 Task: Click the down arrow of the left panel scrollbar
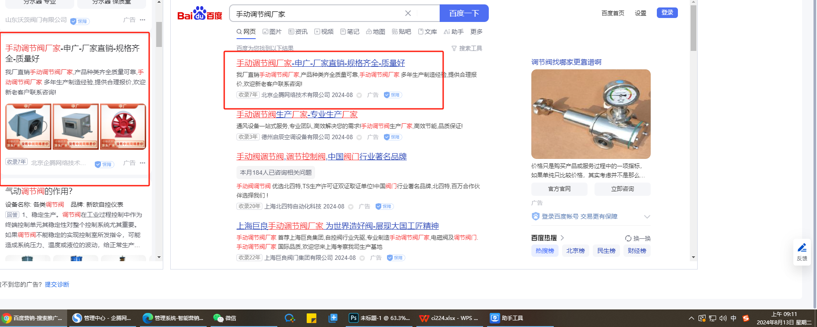click(x=159, y=257)
